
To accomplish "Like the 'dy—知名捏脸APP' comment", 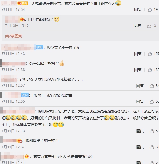I will pos(150,70).
